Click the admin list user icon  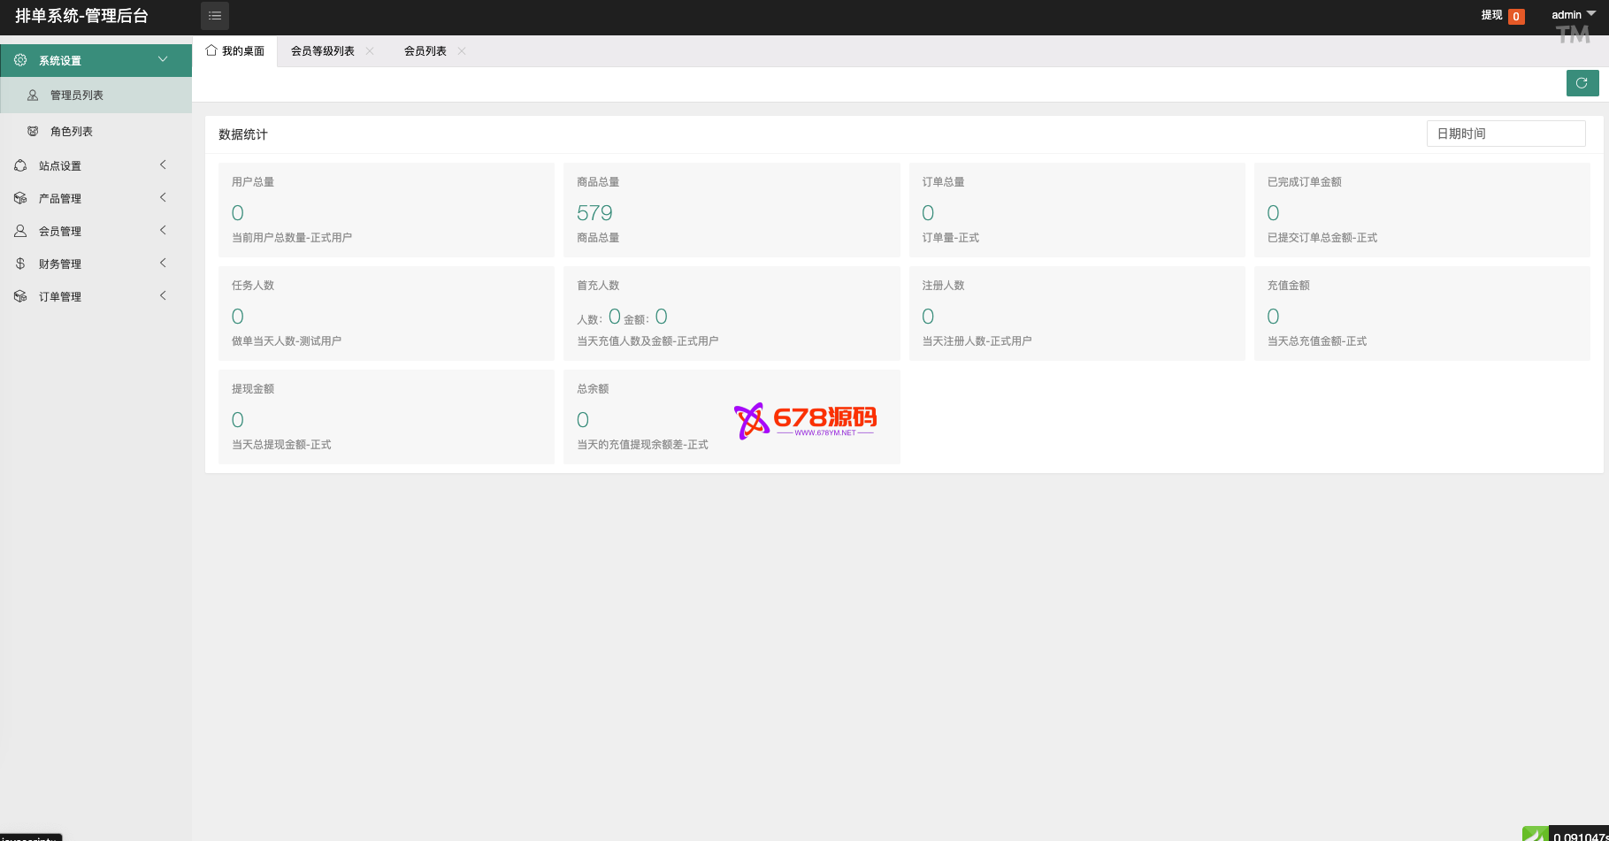click(33, 96)
